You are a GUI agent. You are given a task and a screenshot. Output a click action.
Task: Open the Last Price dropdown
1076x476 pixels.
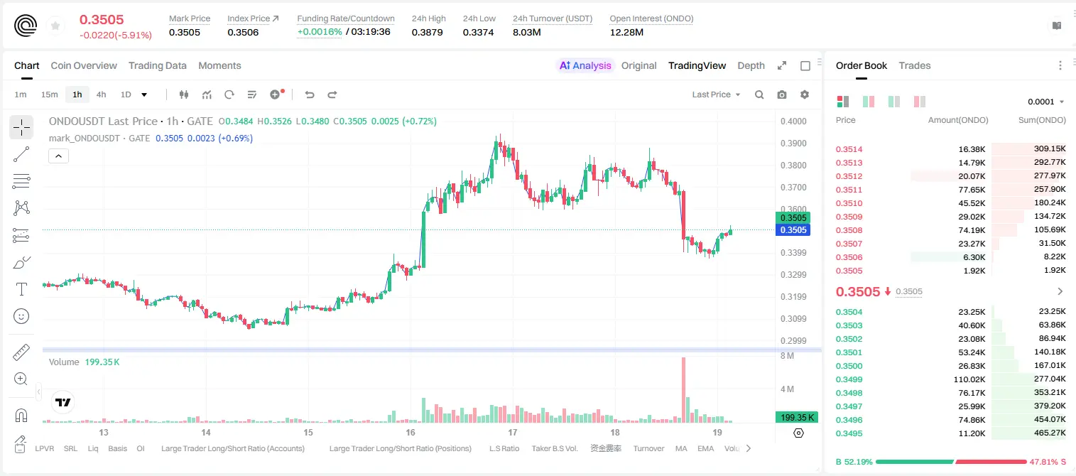point(716,94)
